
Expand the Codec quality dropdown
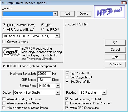coord(58,92)
